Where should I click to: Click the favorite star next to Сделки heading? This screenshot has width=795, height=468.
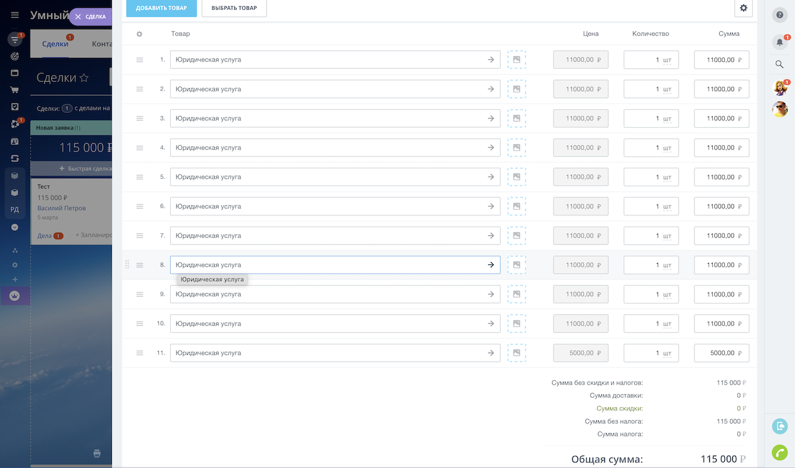(x=84, y=78)
